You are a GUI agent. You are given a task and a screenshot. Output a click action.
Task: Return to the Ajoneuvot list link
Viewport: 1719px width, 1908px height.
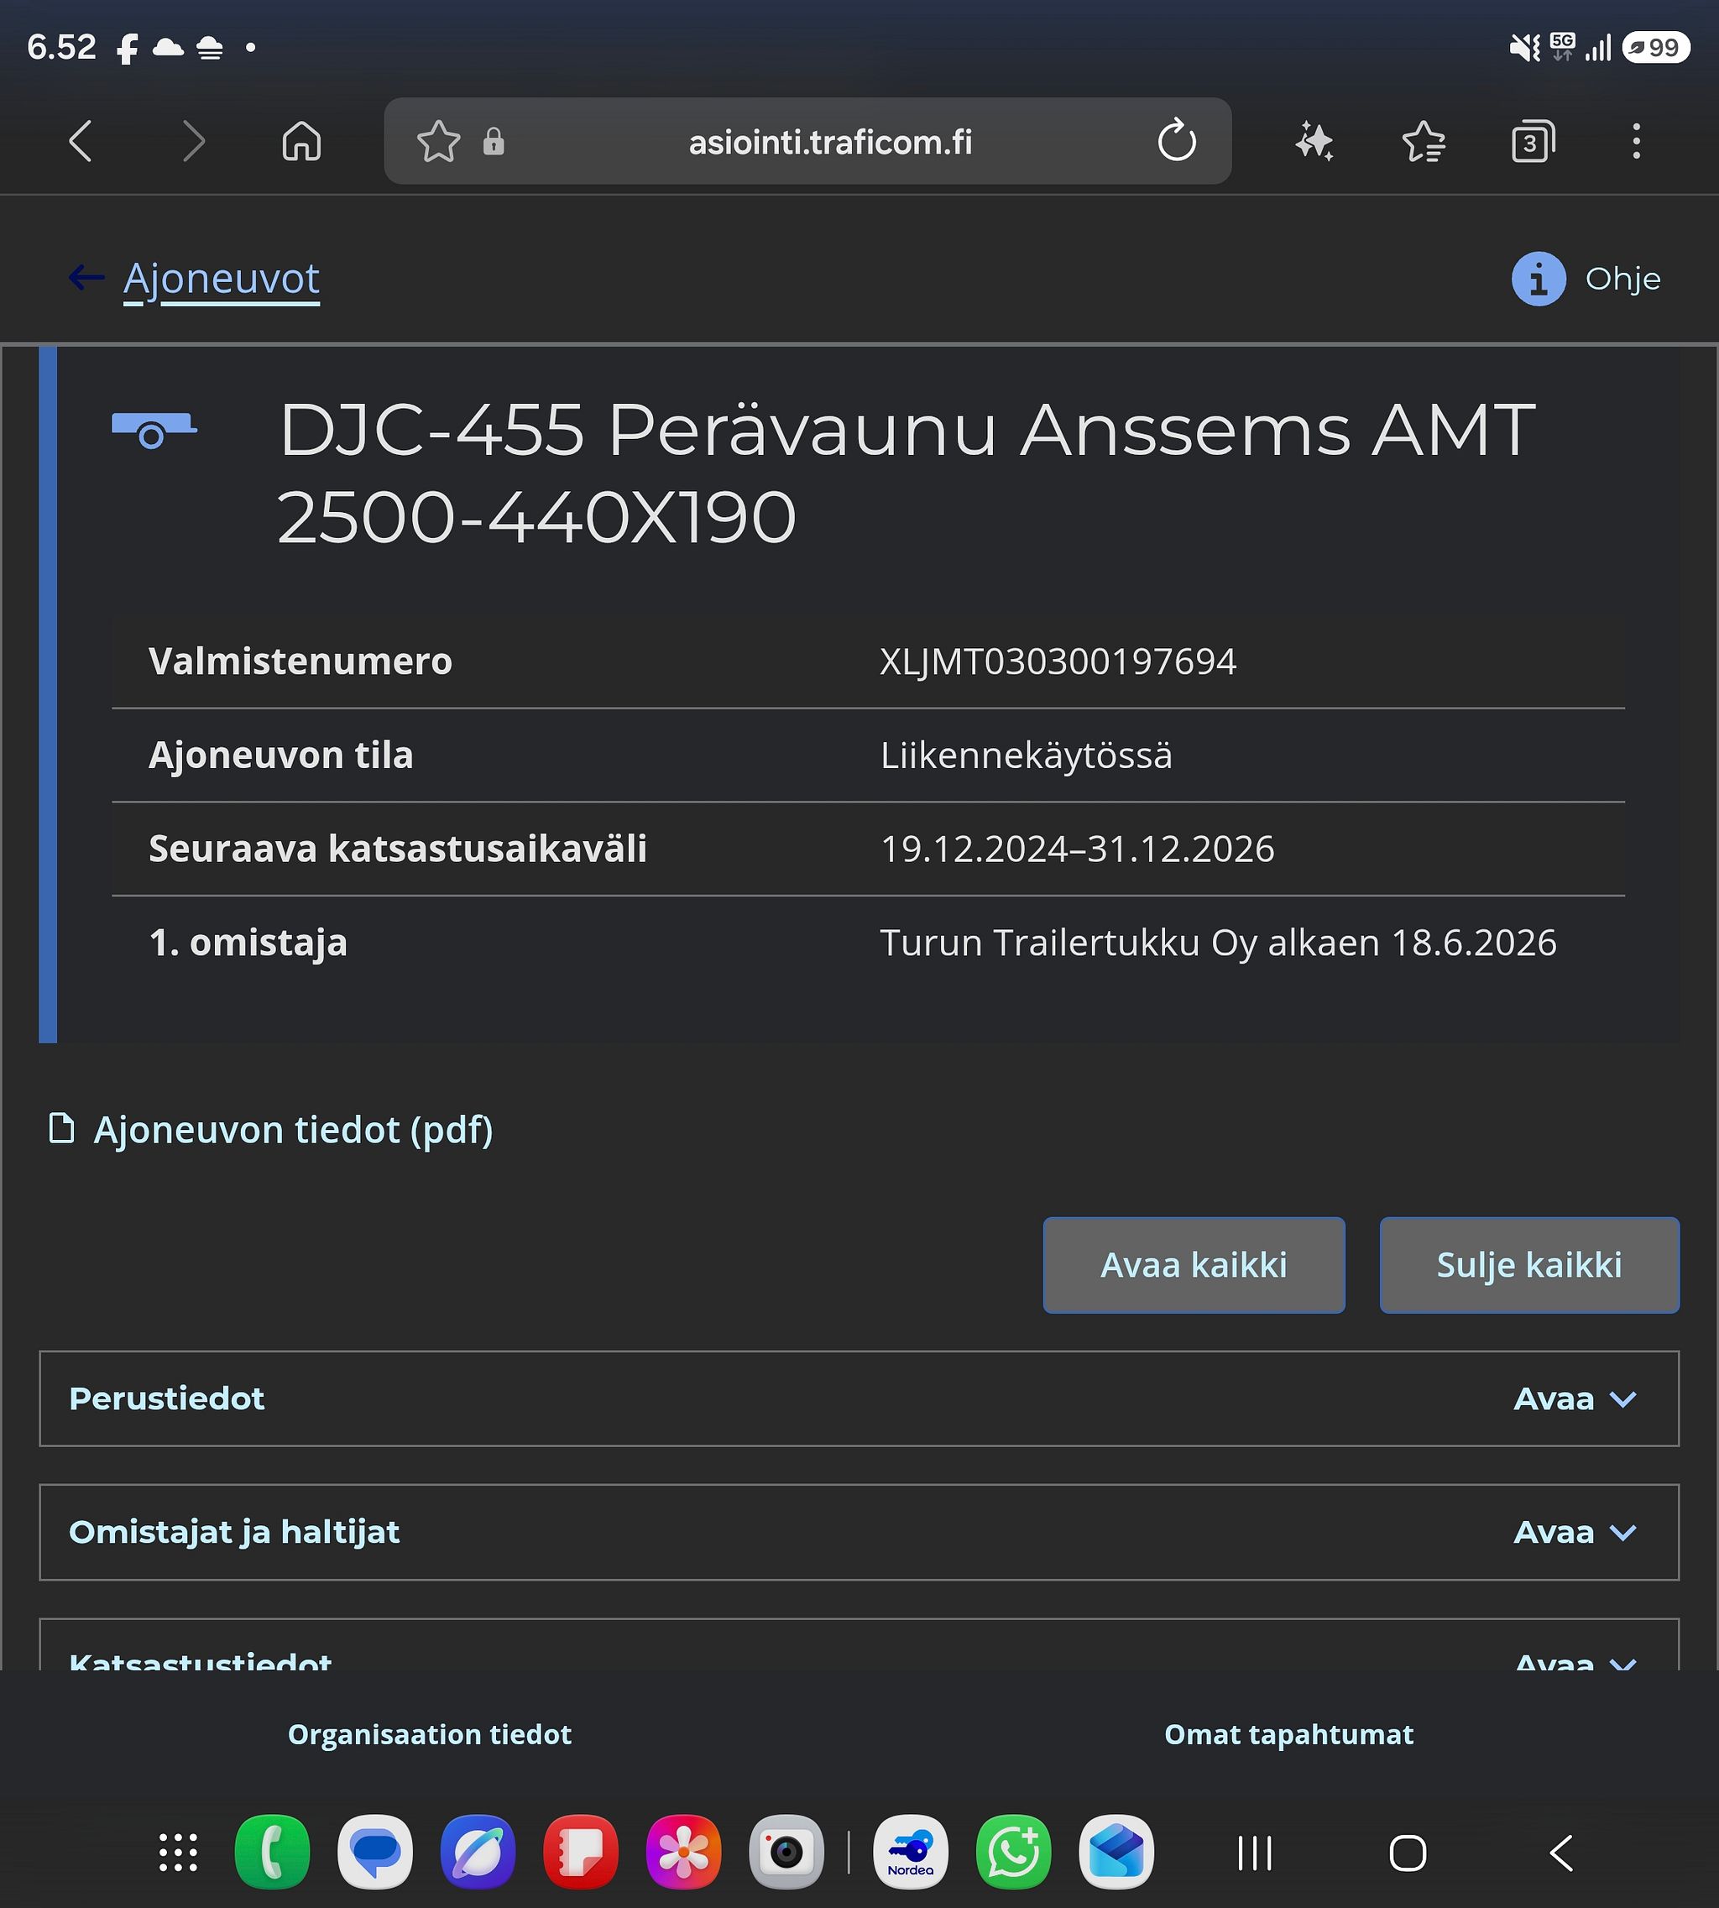(221, 280)
